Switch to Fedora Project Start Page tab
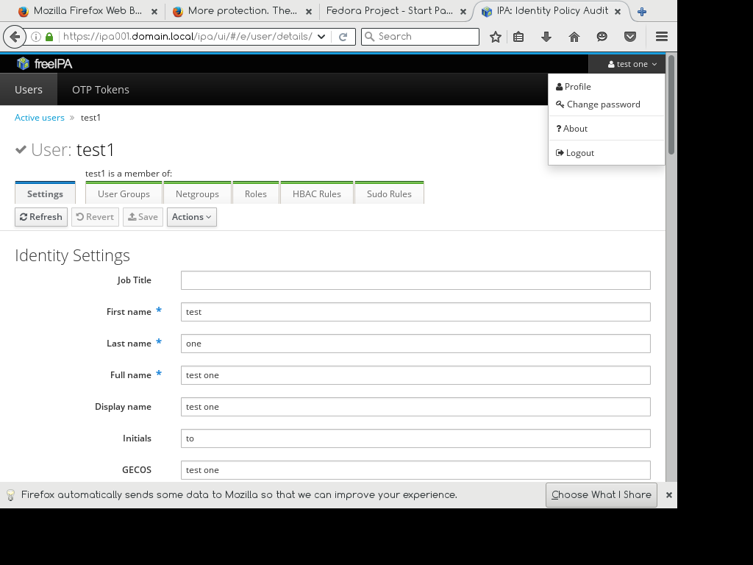The image size is (753, 565). [x=390, y=11]
